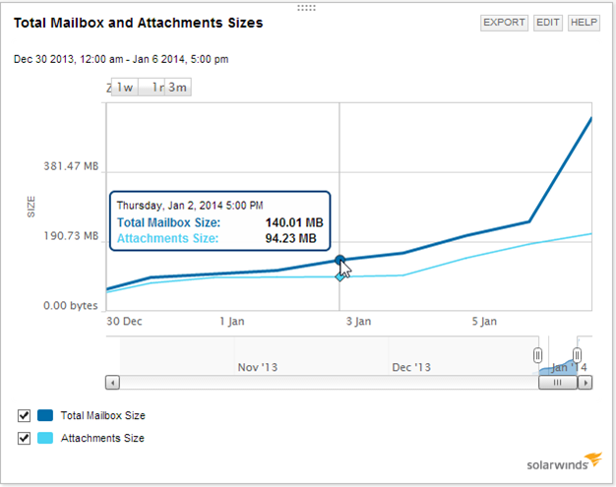Click the navigator left range handle
This screenshot has width=616, height=487.
tap(537, 354)
